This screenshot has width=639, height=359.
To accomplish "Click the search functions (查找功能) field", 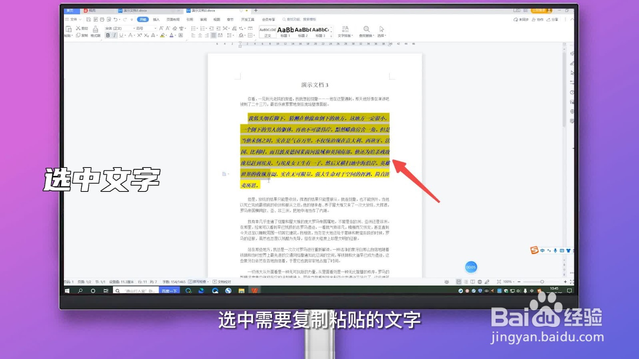I will 300,19.
